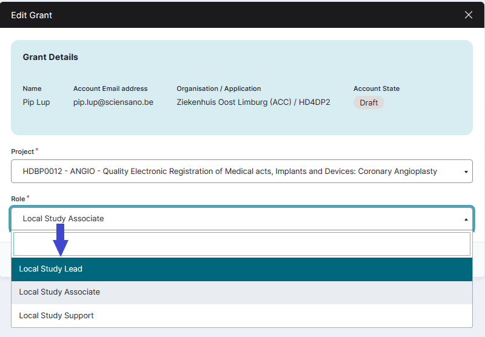Close the Edit Grant dialog
The height and width of the screenshot is (337, 485).
pyautogui.click(x=468, y=15)
